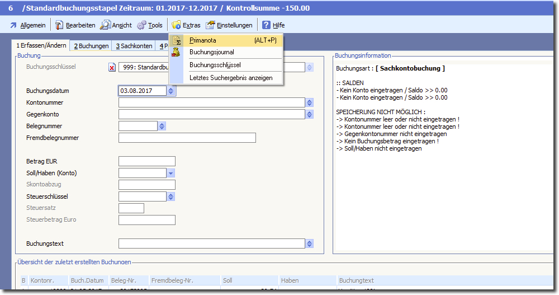Click into the Betrag EUR field

[147, 161]
